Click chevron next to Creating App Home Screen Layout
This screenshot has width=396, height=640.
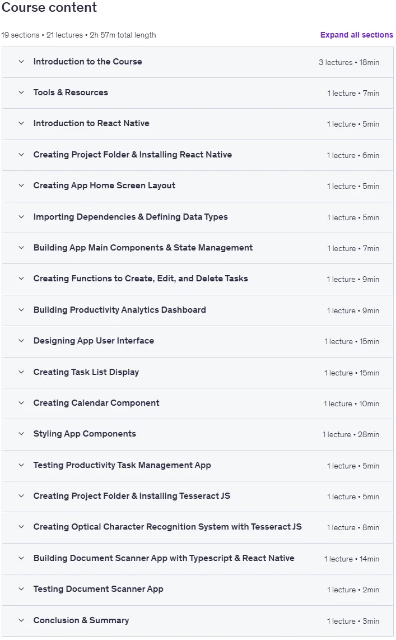[21, 185]
